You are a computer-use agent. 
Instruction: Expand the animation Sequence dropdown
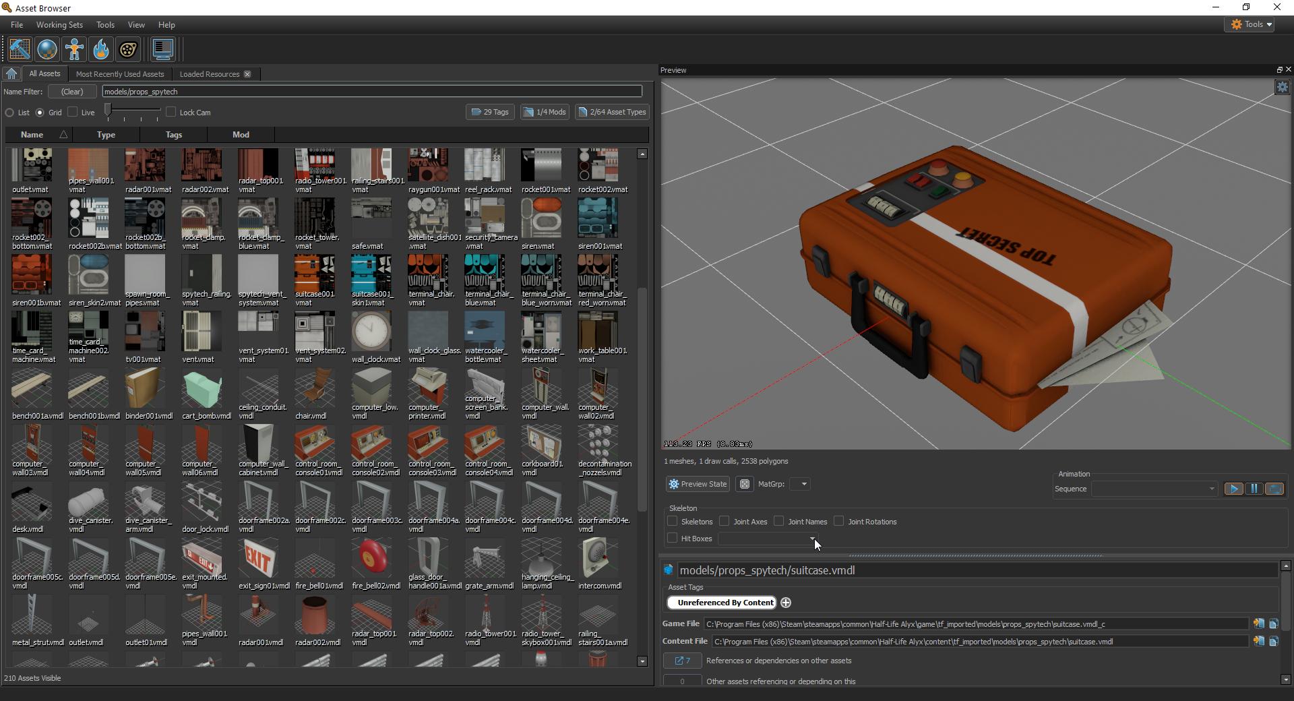click(x=1154, y=489)
